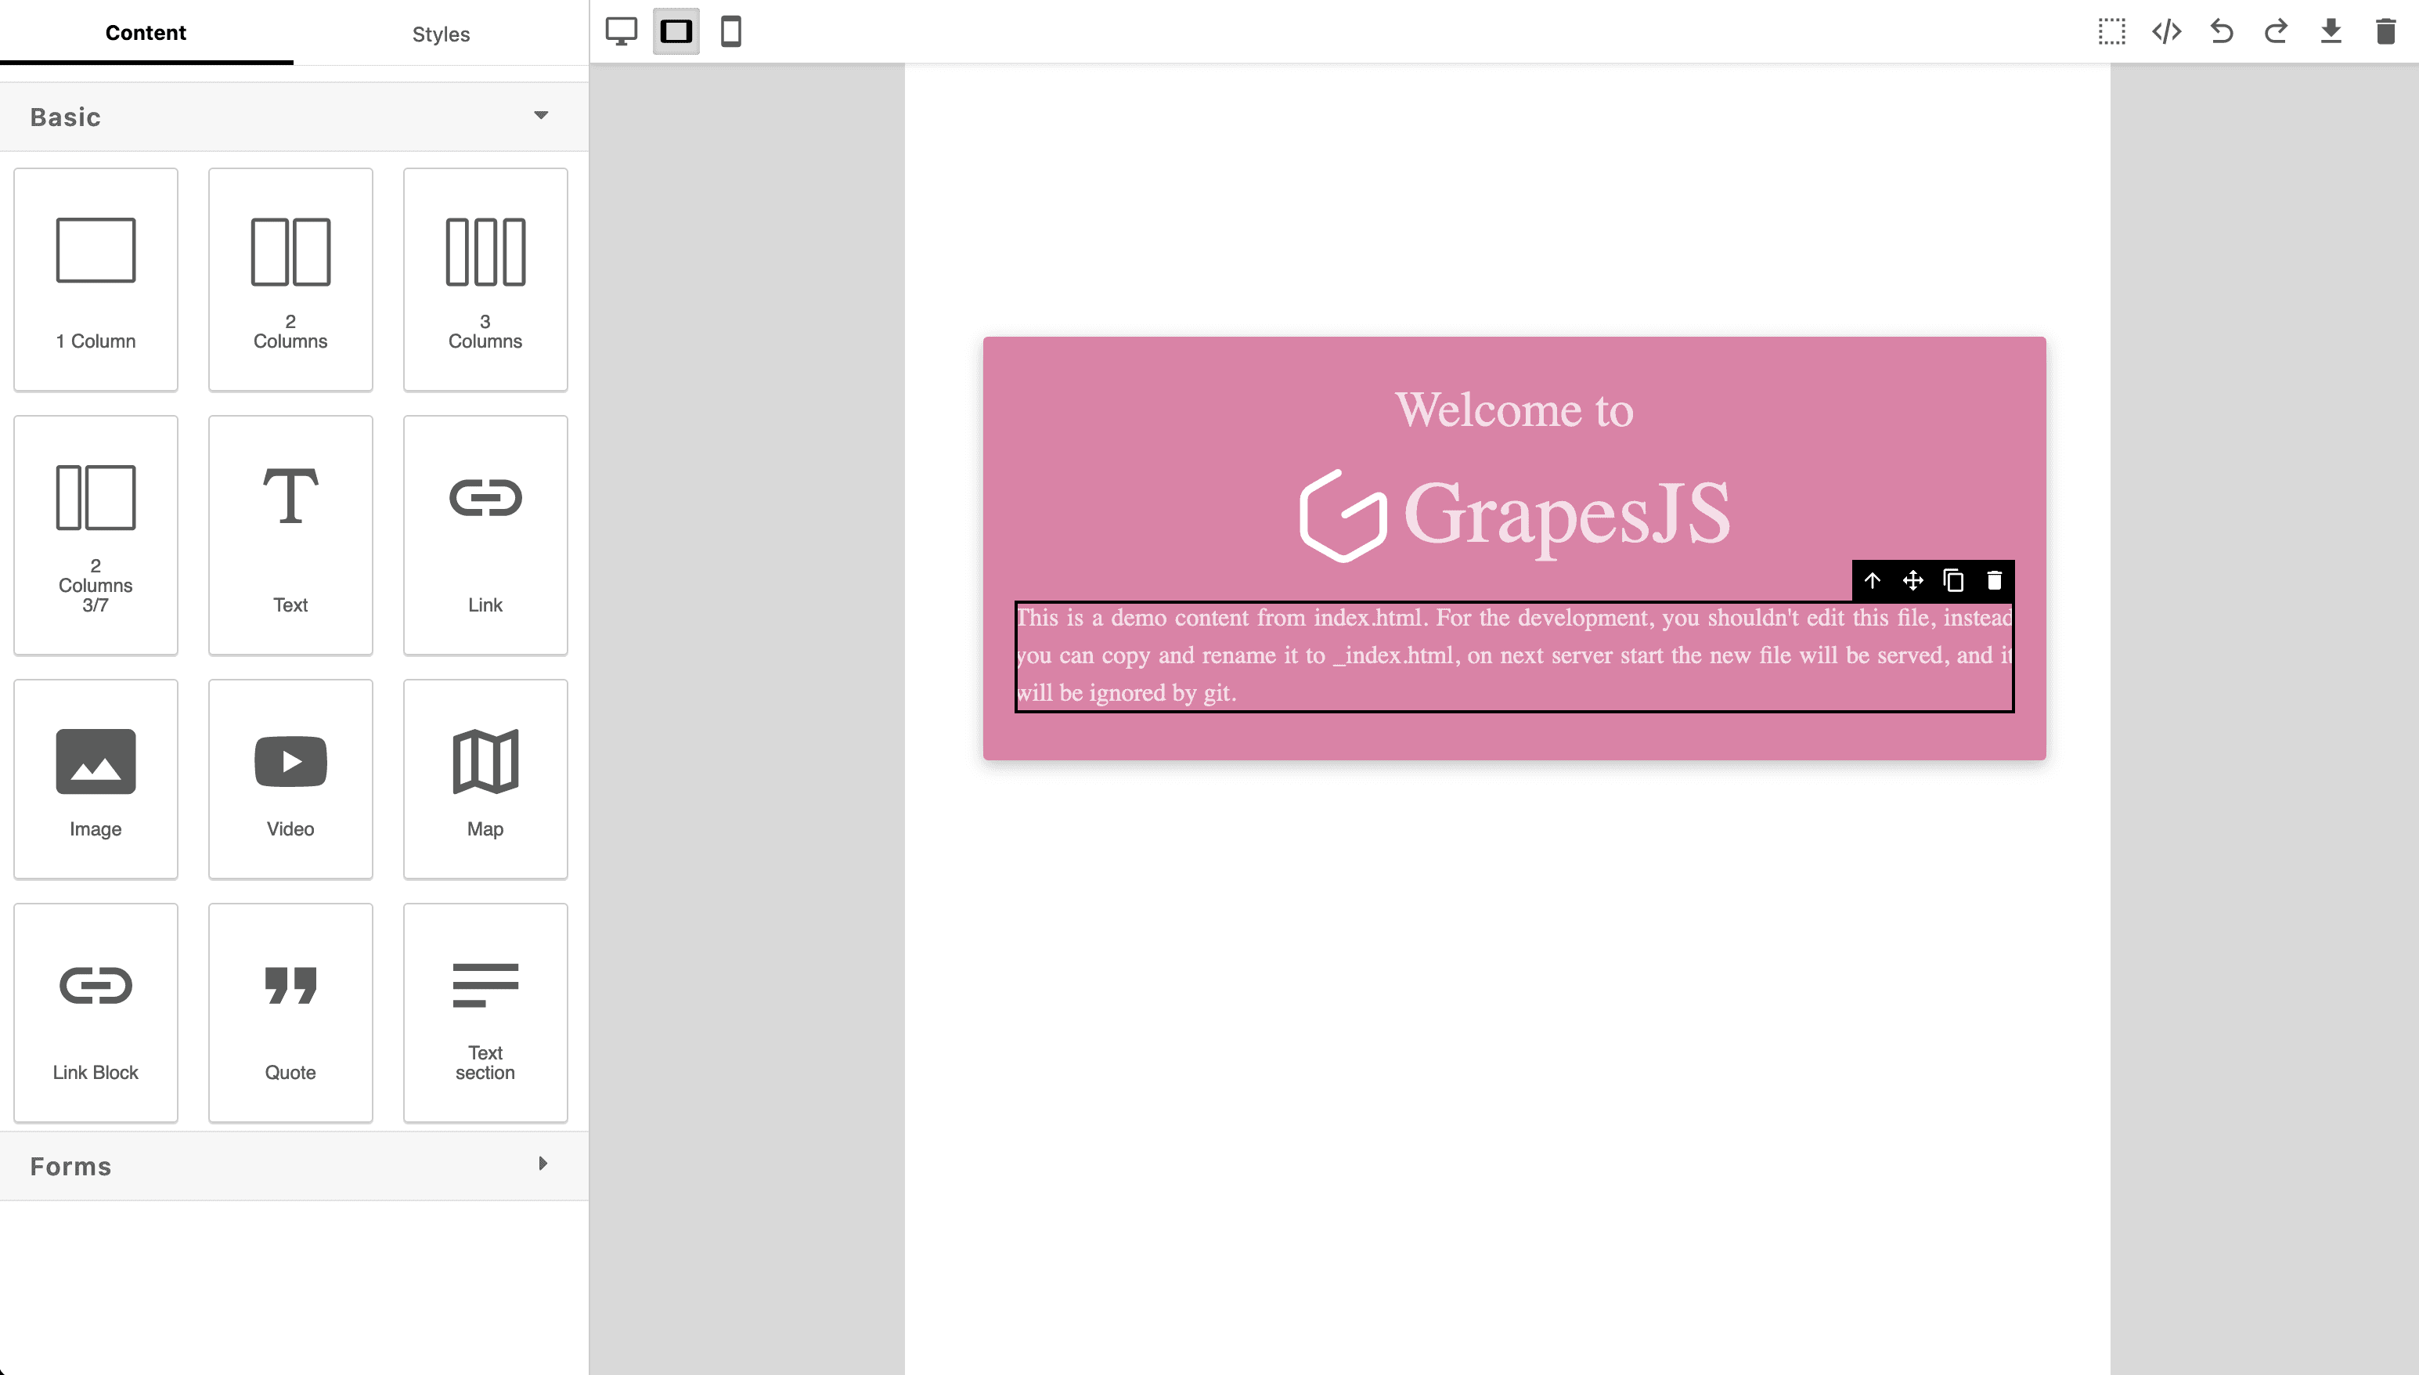
Task: Open the Styles tab
Action: 441,34
